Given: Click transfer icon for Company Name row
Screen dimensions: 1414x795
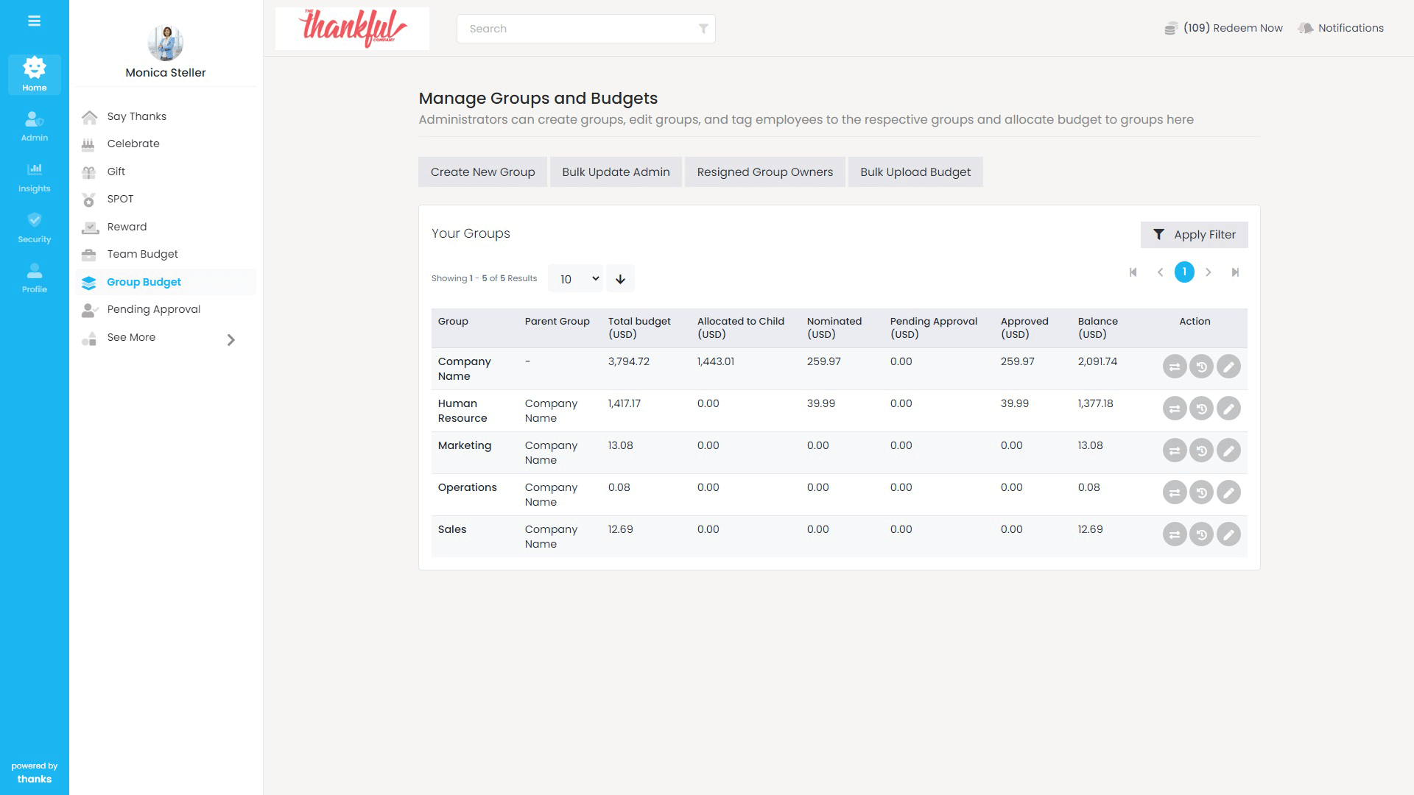Looking at the screenshot, I should point(1175,367).
